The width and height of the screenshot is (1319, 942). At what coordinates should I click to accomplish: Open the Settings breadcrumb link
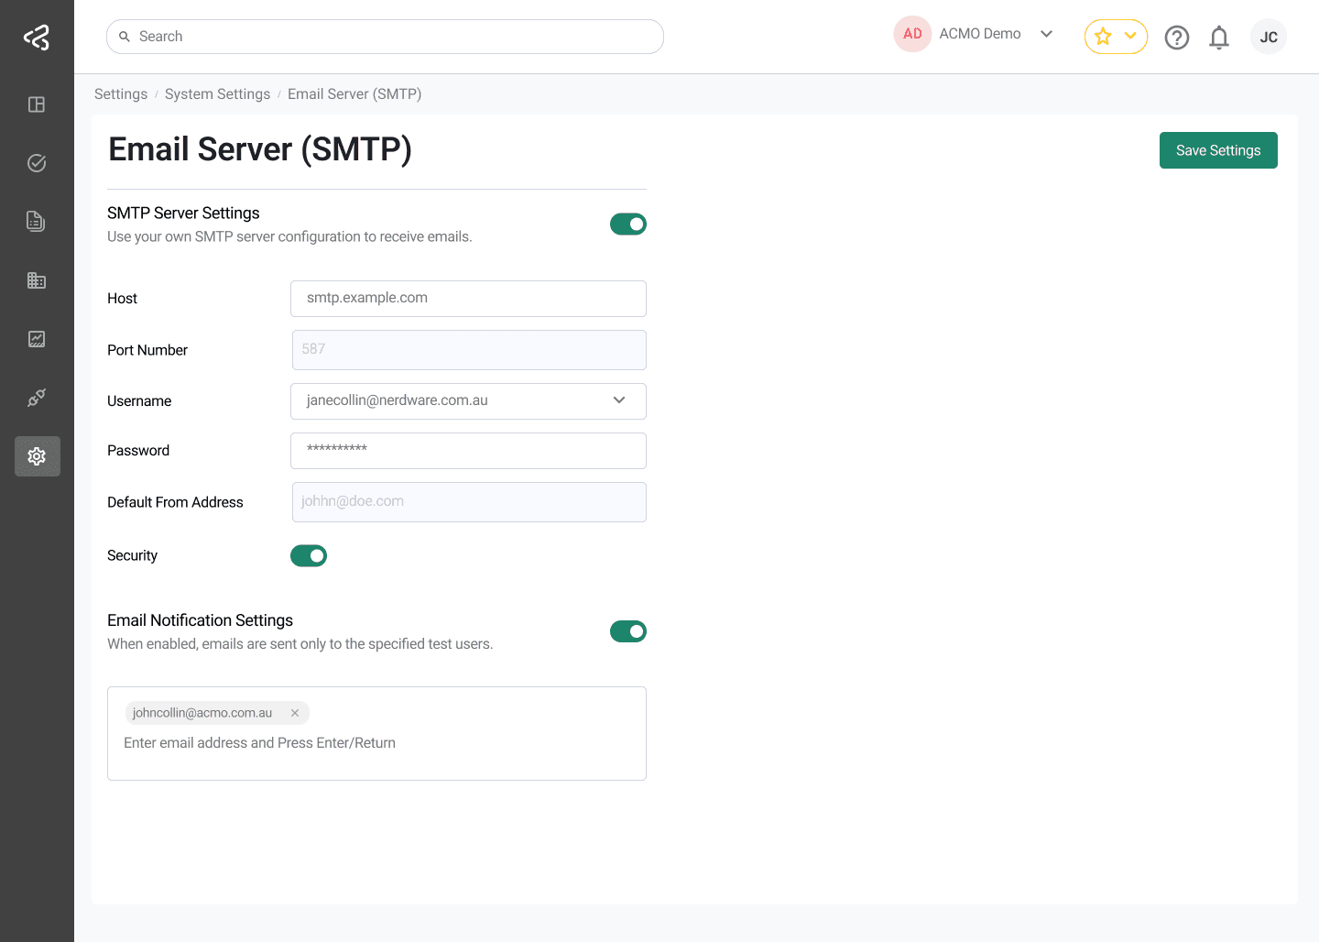(x=120, y=93)
